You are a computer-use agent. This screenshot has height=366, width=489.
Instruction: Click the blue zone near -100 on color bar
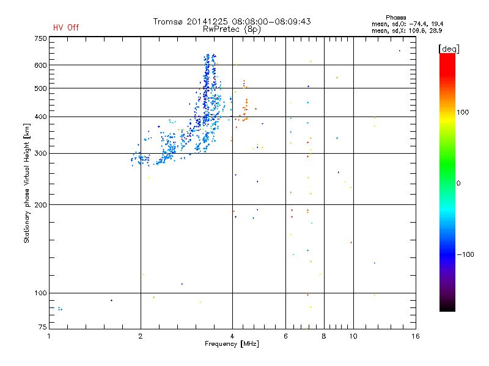(447, 254)
